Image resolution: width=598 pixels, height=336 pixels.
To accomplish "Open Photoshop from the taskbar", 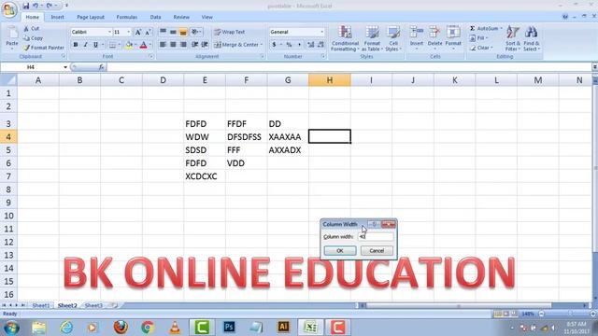I will tap(229, 328).
